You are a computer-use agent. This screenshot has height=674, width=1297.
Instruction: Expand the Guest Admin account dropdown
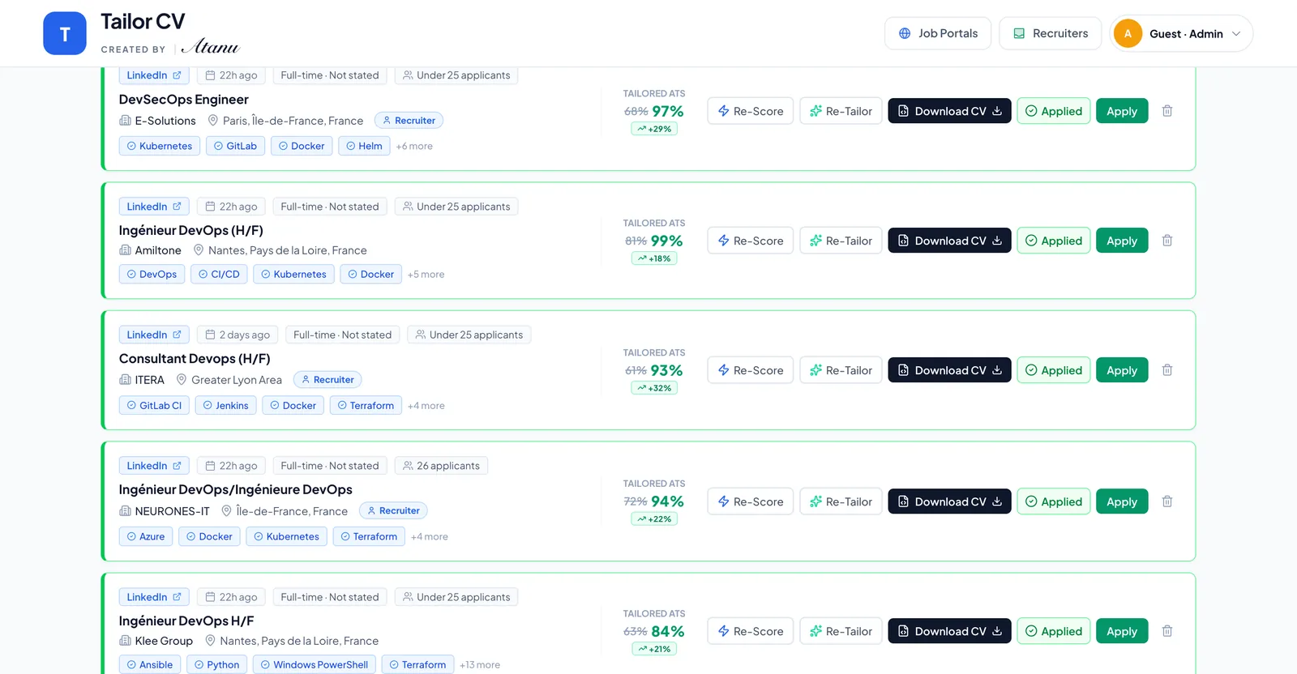pos(1181,33)
